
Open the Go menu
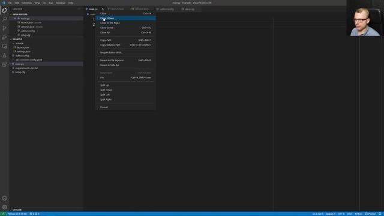(x=44, y=2)
